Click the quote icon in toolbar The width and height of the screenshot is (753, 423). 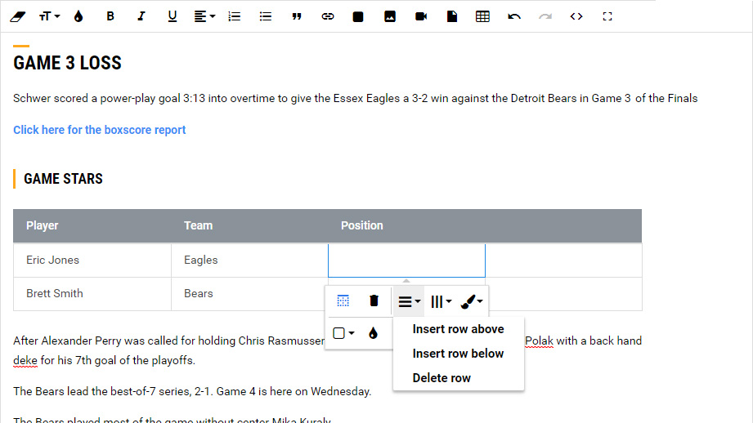click(x=297, y=16)
